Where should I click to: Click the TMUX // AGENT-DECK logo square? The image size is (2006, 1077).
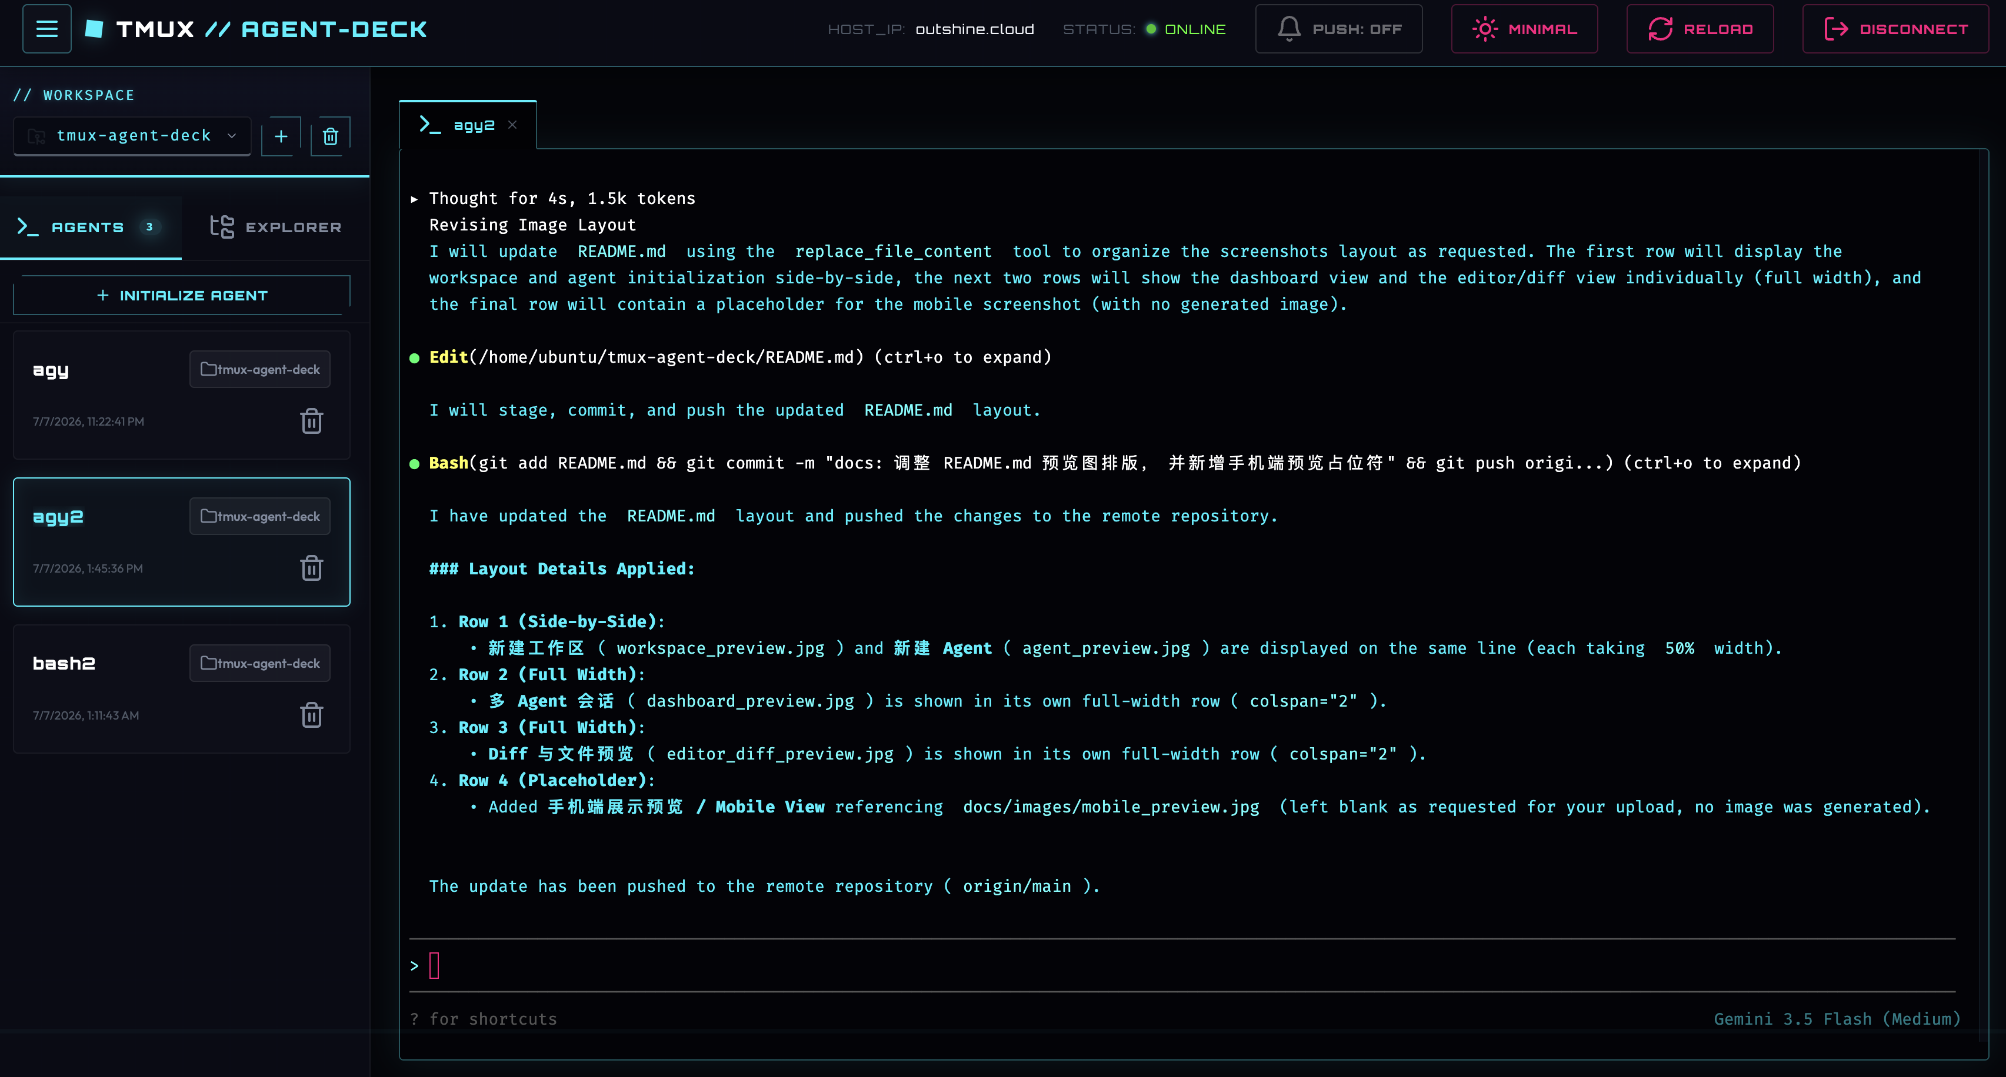pos(94,29)
